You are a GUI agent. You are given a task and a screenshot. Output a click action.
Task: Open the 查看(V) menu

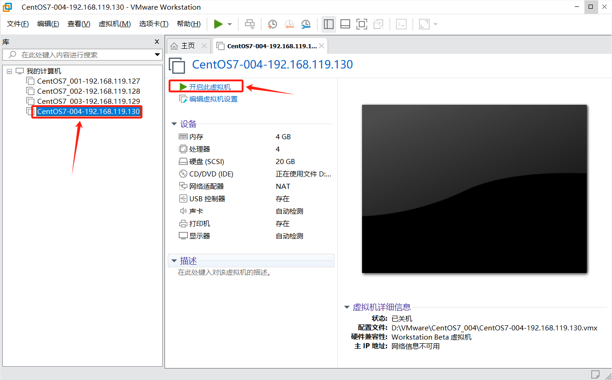click(x=79, y=24)
